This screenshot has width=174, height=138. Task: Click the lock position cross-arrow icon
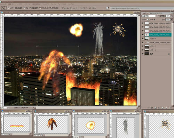click(152, 19)
